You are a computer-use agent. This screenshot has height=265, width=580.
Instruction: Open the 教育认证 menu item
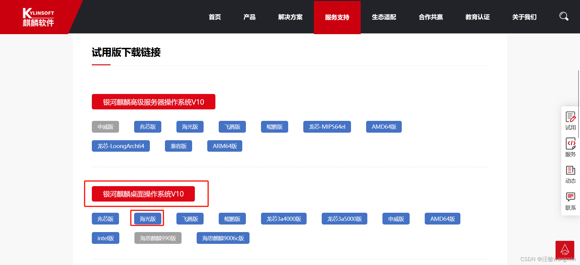coord(478,17)
